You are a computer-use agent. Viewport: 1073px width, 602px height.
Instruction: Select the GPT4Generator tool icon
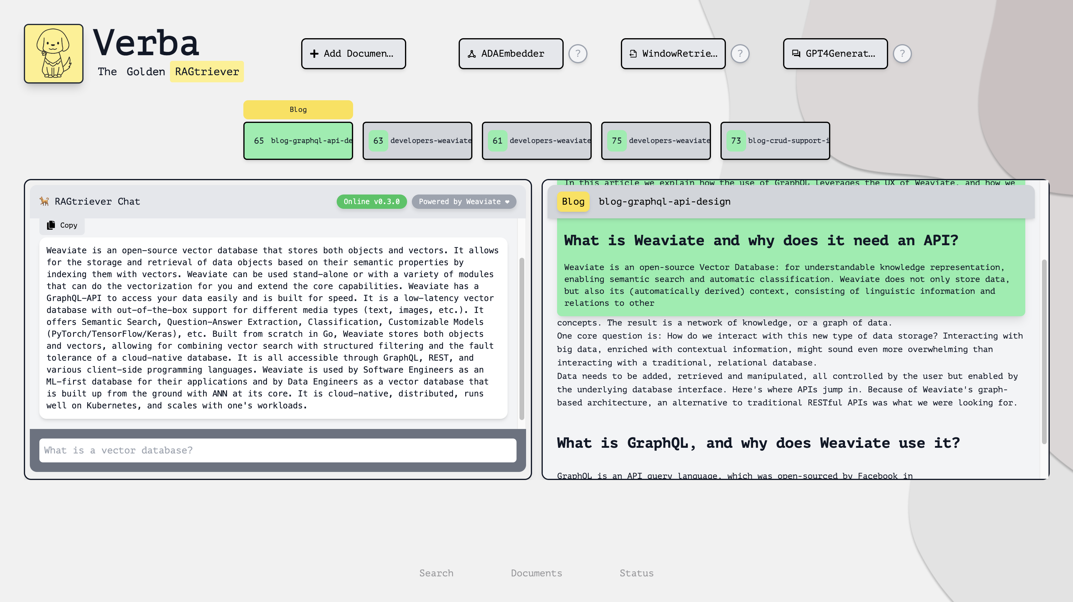coord(797,53)
